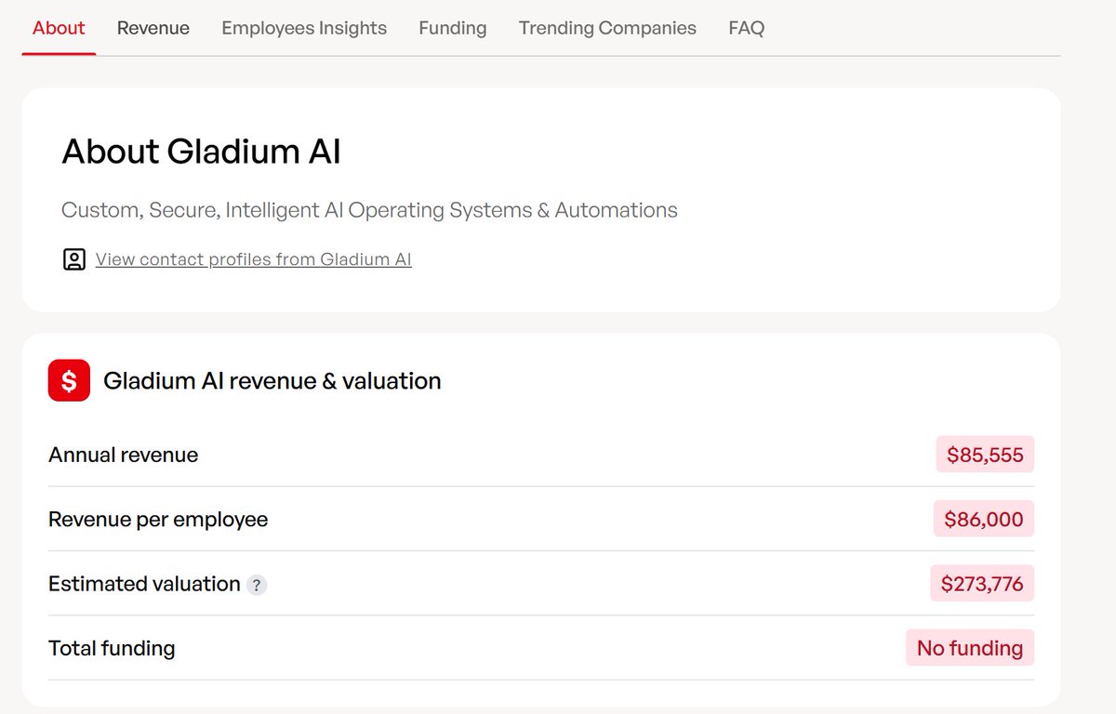Click the $86,000 revenue per employee badge

click(984, 519)
